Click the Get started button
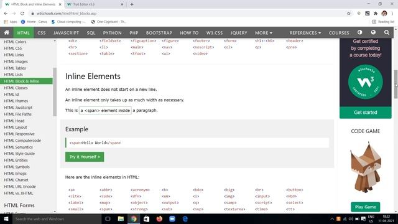The width and height of the screenshot is (398, 224). click(366, 112)
